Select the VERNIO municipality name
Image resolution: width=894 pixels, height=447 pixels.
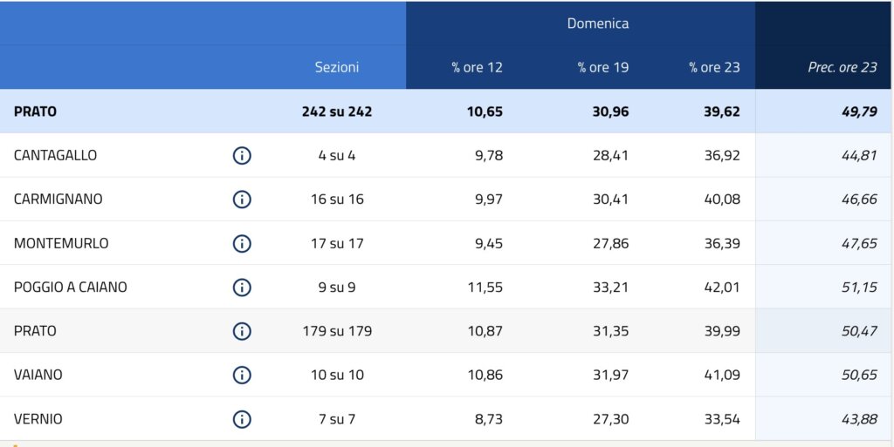(x=38, y=419)
